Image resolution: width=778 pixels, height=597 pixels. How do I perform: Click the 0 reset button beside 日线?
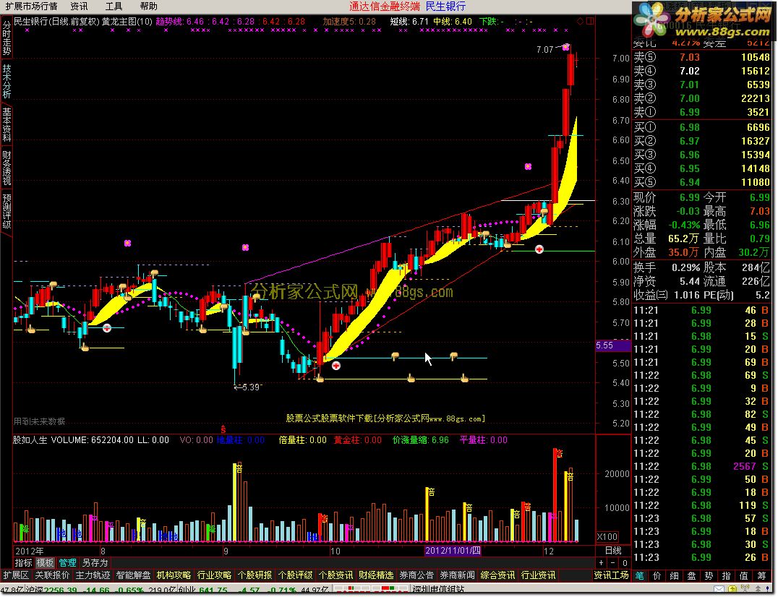[x=625, y=563]
